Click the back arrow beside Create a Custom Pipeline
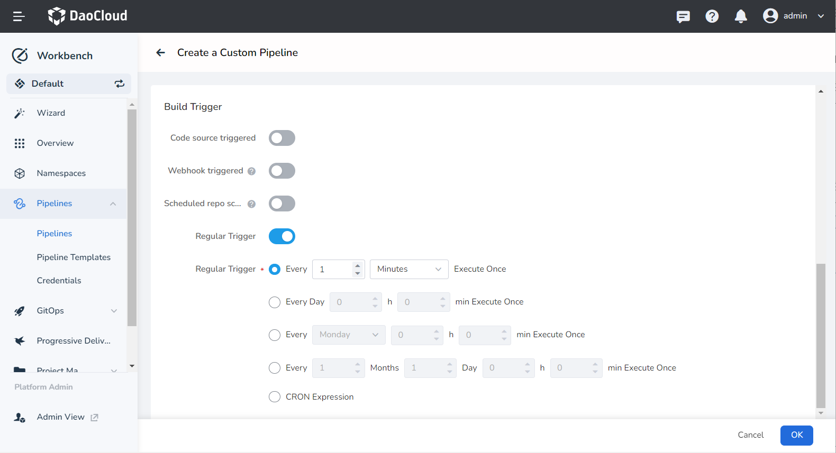 [161, 52]
